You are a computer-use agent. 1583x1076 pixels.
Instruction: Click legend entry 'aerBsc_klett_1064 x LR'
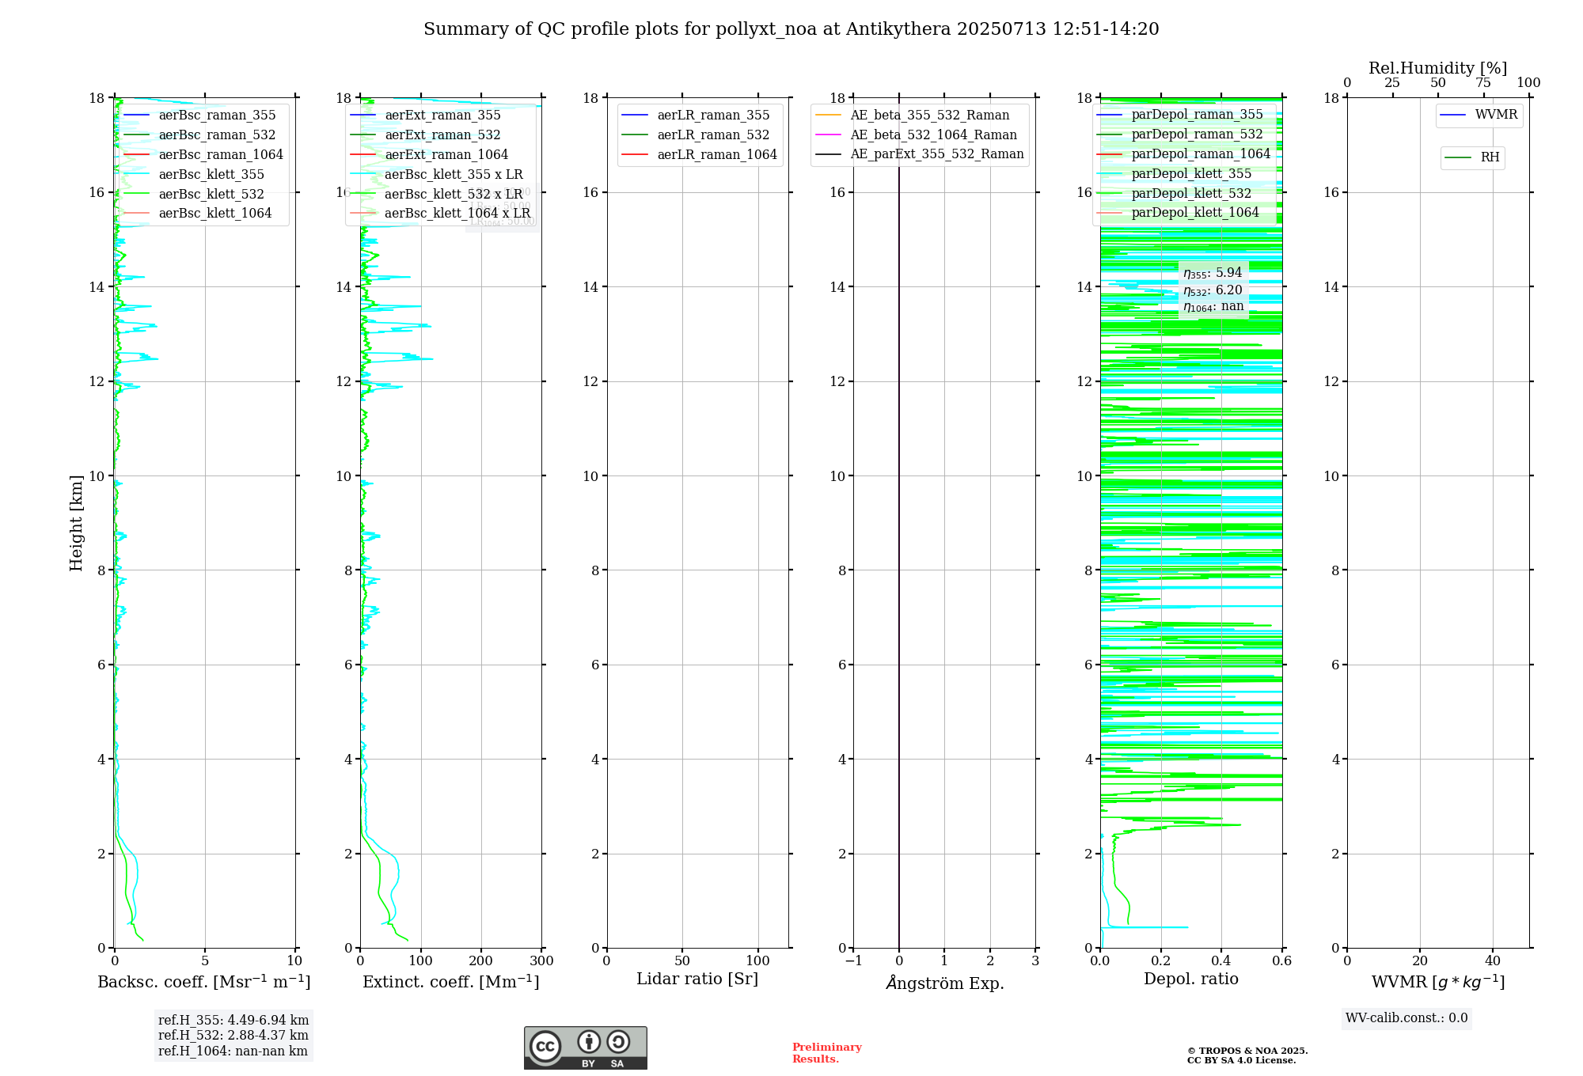440,214
